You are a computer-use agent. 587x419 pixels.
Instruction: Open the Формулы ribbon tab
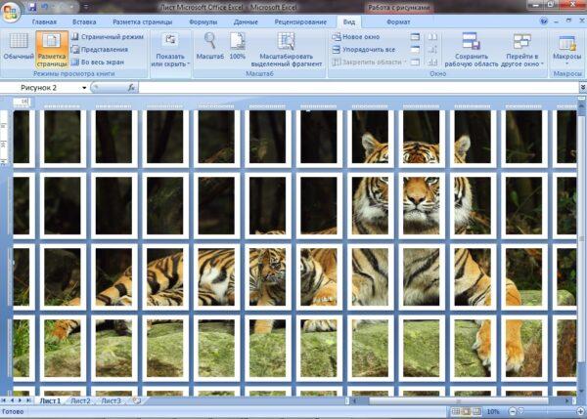click(203, 21)
